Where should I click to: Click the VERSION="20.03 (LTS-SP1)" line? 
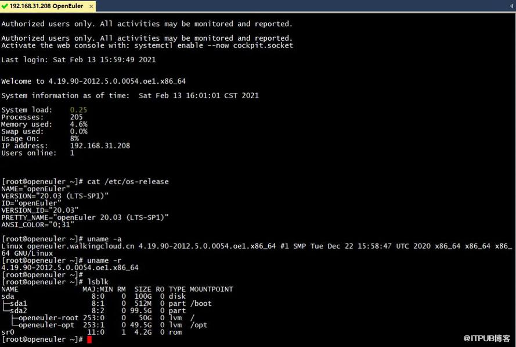click(55, 196)
